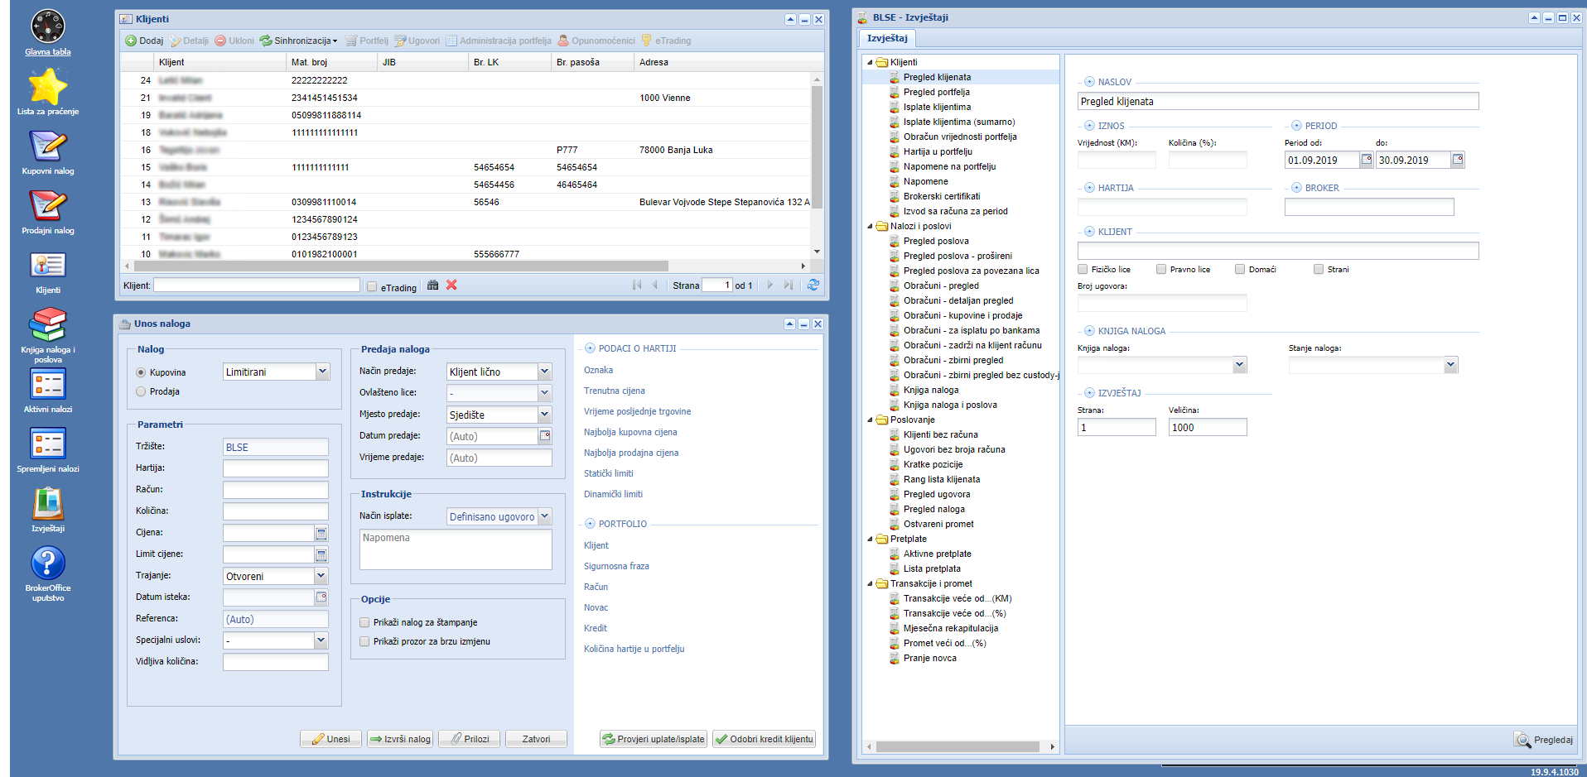The width and height of the screenshot is (1587, 777).
Task: Open Knjiga naloga dropdown in reports
Action: (x=1239, y=365)
